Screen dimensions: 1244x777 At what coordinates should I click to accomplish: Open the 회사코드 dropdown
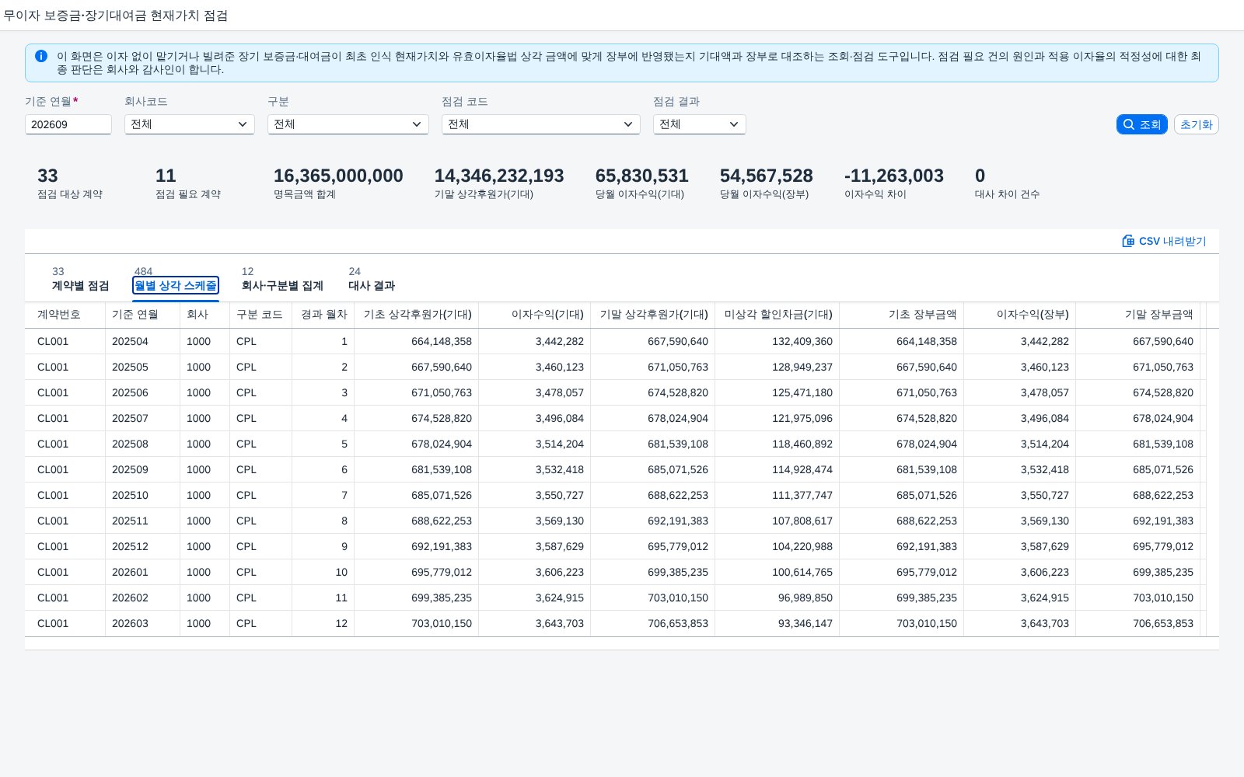pyautogui.click(x=190, y=124)
